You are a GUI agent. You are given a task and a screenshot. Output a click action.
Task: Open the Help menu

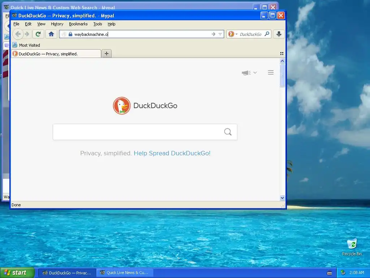pyautogui.click(x=111, y=24)
